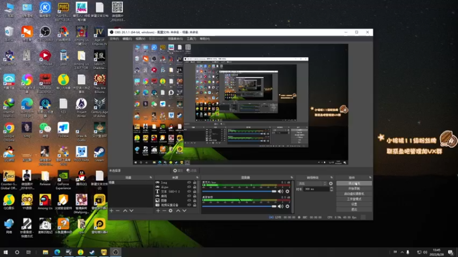Toggle visibility eye of Song source

coord(188,182)
